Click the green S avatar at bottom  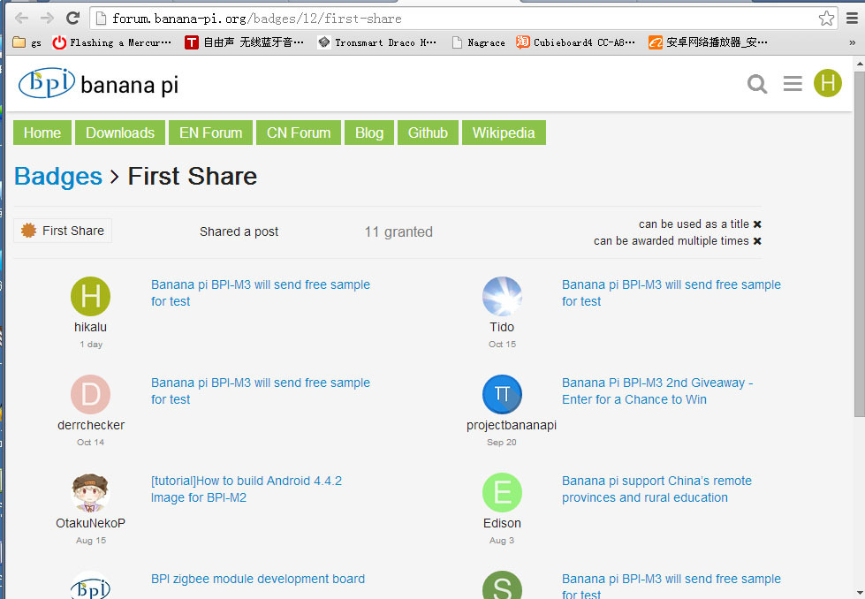pos(502,585)
